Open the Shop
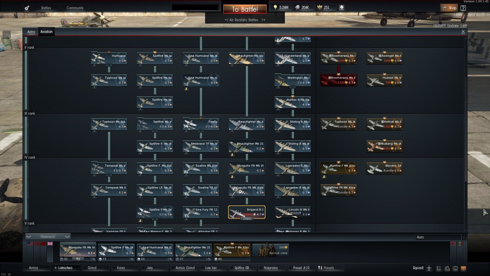The height and width of the screenshot is (276, 490). click(449, 8)
